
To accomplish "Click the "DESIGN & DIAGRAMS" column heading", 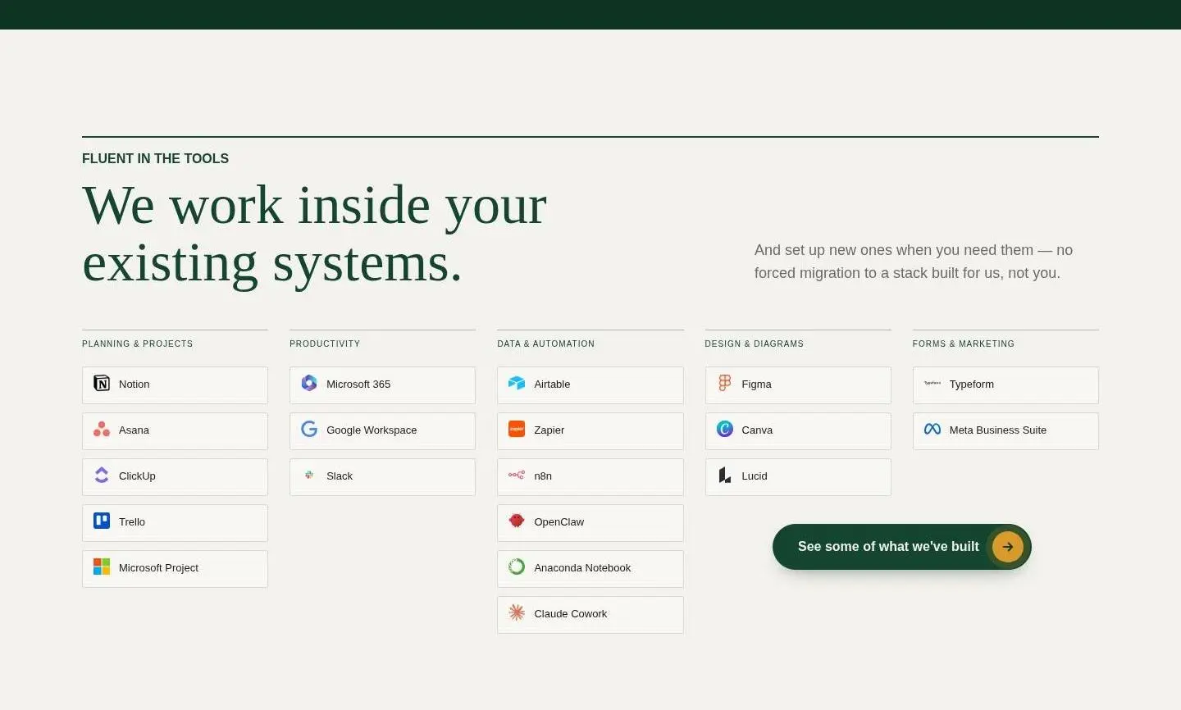I will (x=755, y=344).
